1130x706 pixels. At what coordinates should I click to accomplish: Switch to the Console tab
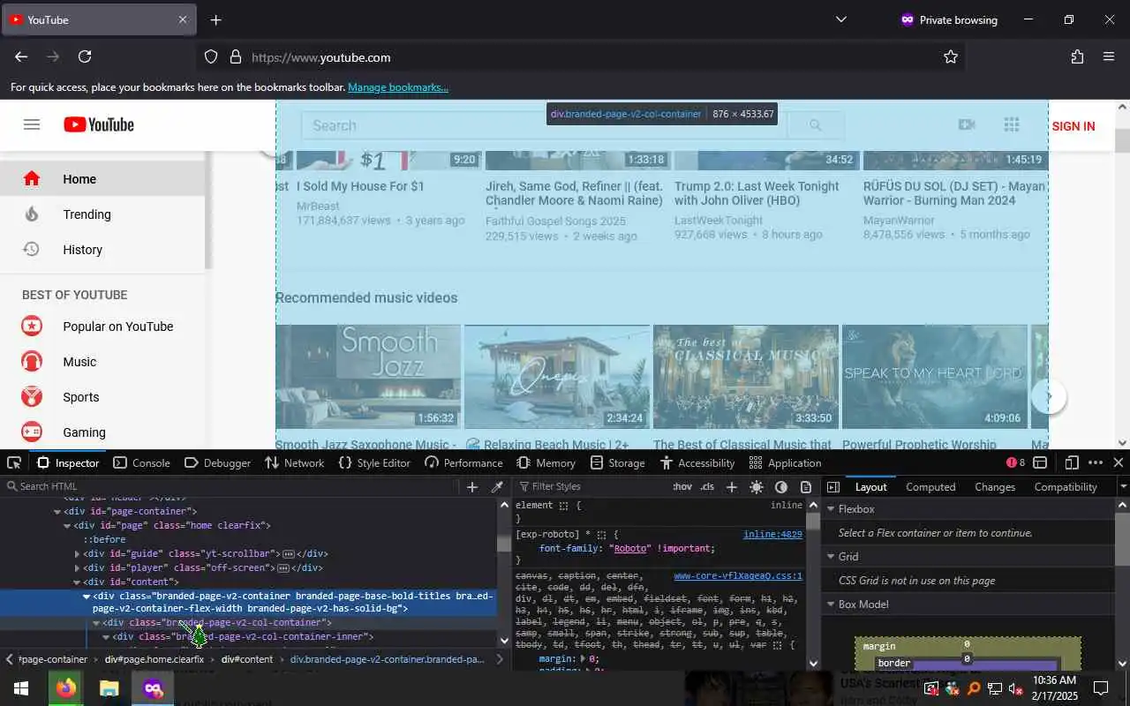141,462
